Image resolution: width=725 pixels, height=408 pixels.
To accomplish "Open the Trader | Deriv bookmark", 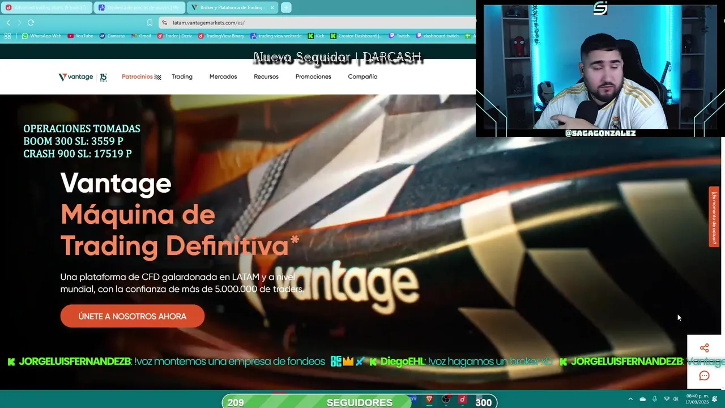I will point(176,36).
